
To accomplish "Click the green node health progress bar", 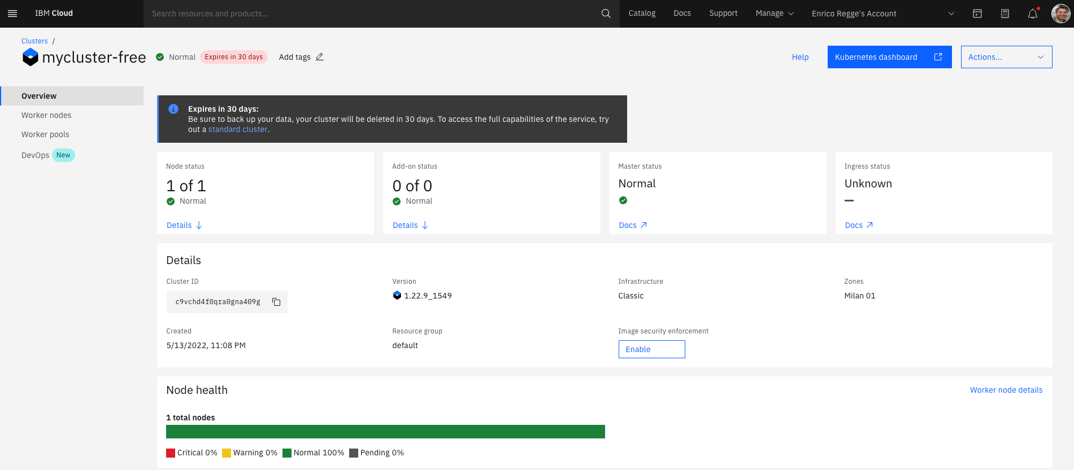I will click(x=385, y=432).
